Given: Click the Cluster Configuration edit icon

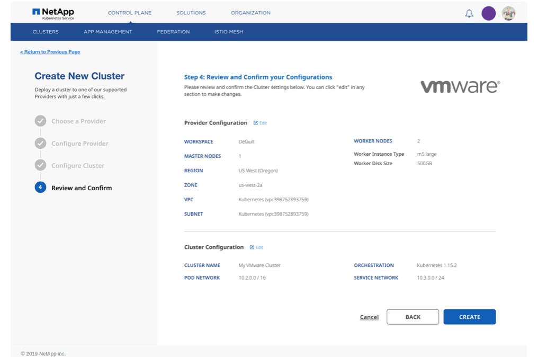Looking at the screenshot, I should tap(253, 247).
